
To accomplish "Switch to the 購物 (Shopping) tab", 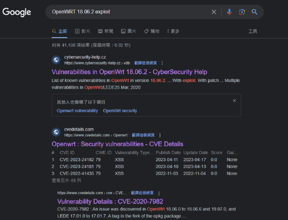I will pyautogui.click(x=152, y=31).
